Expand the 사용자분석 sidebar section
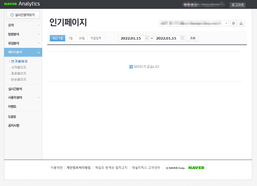 point(15,98)
